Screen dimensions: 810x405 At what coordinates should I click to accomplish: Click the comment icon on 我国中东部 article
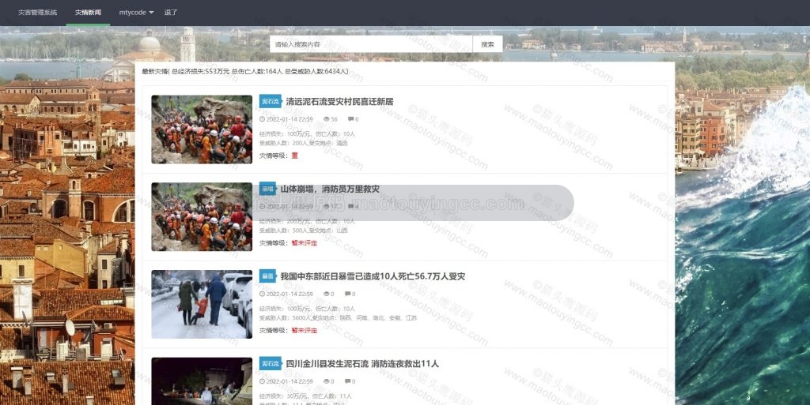click(x=348, y=294)
